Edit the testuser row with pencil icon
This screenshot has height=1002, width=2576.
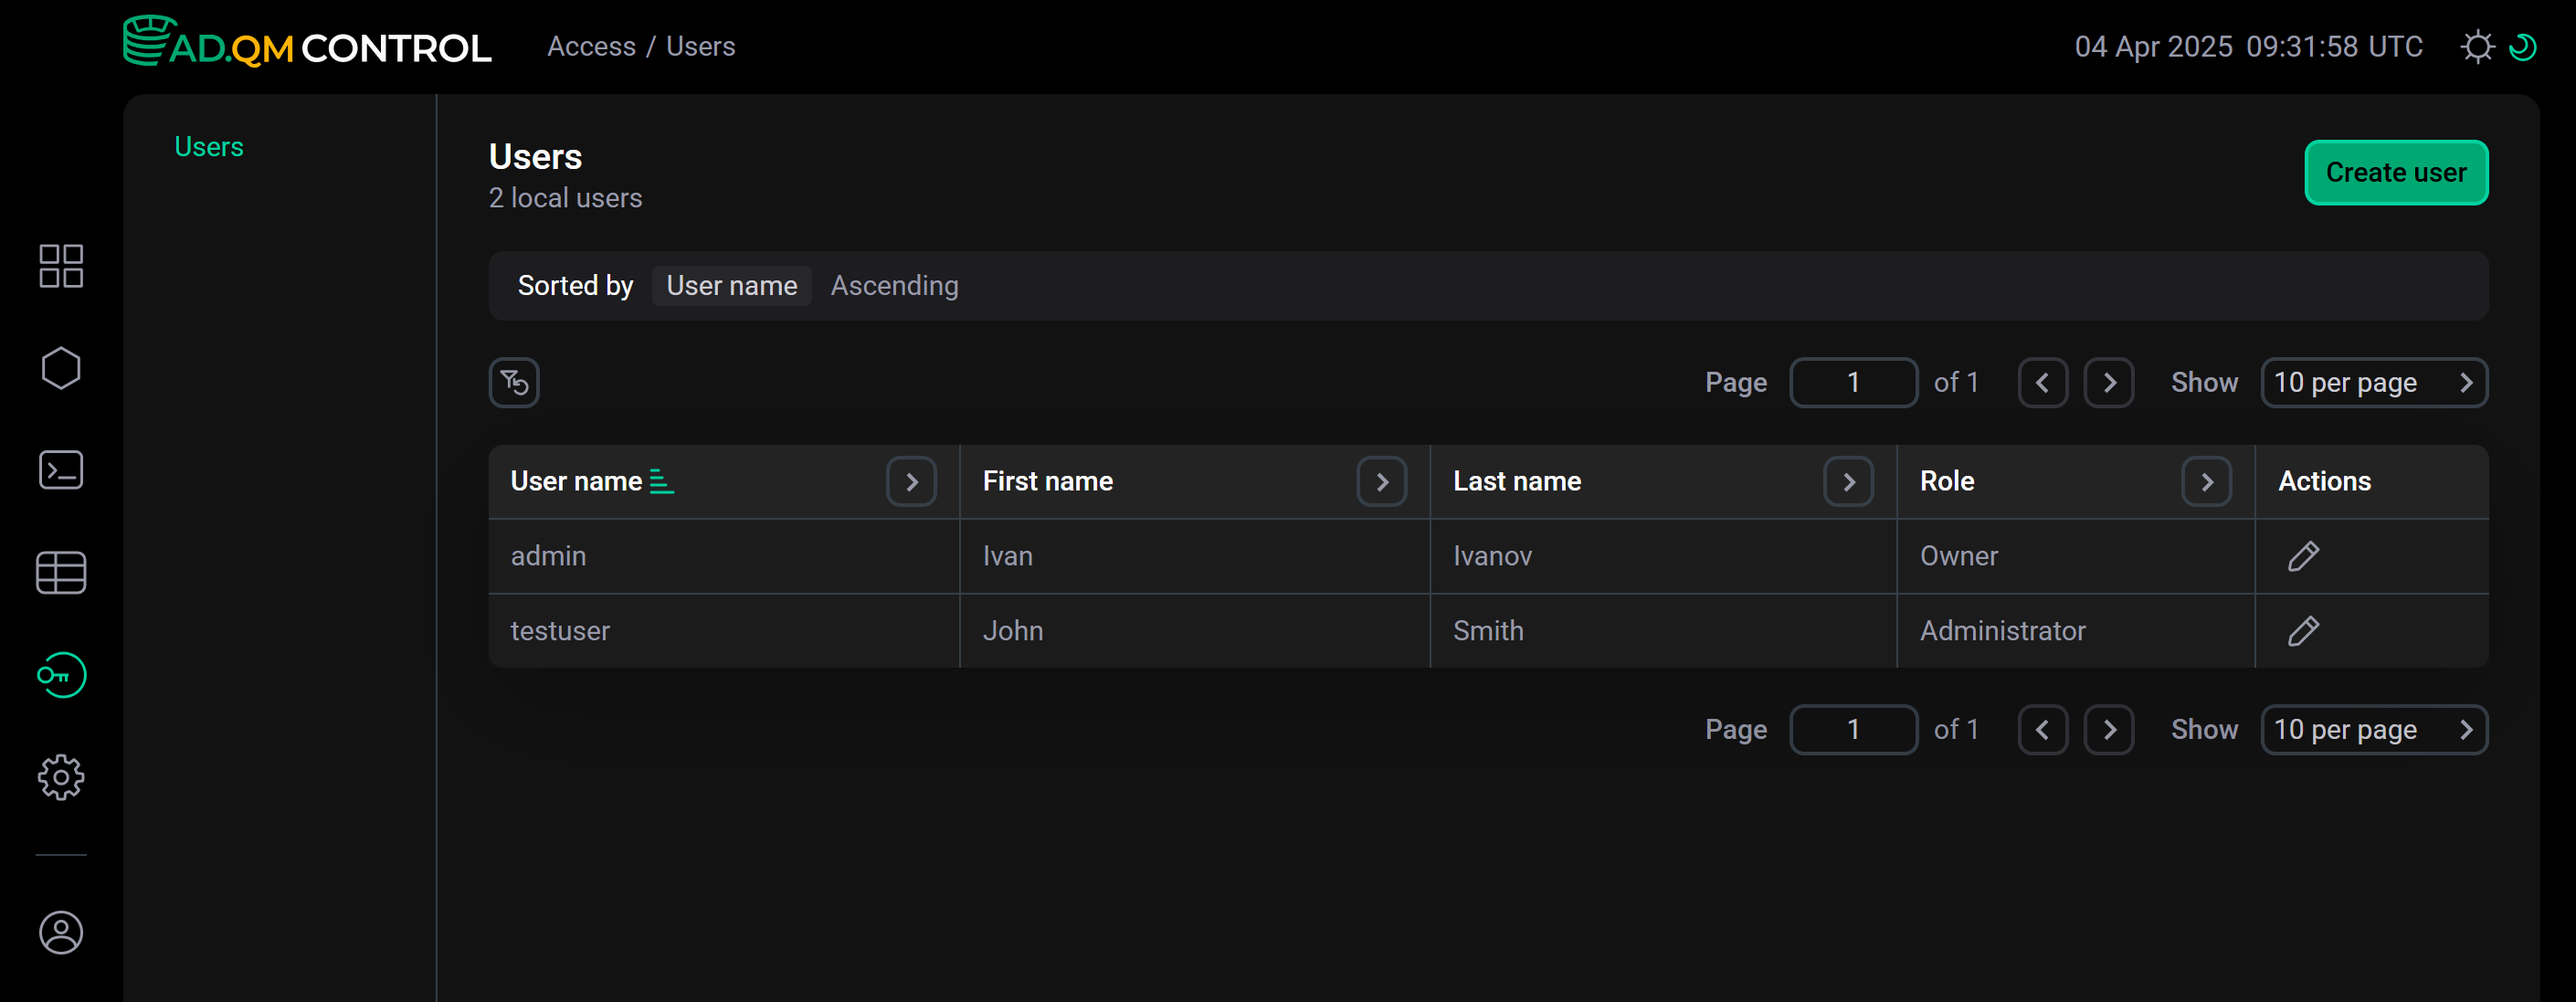click(2303, 631)
